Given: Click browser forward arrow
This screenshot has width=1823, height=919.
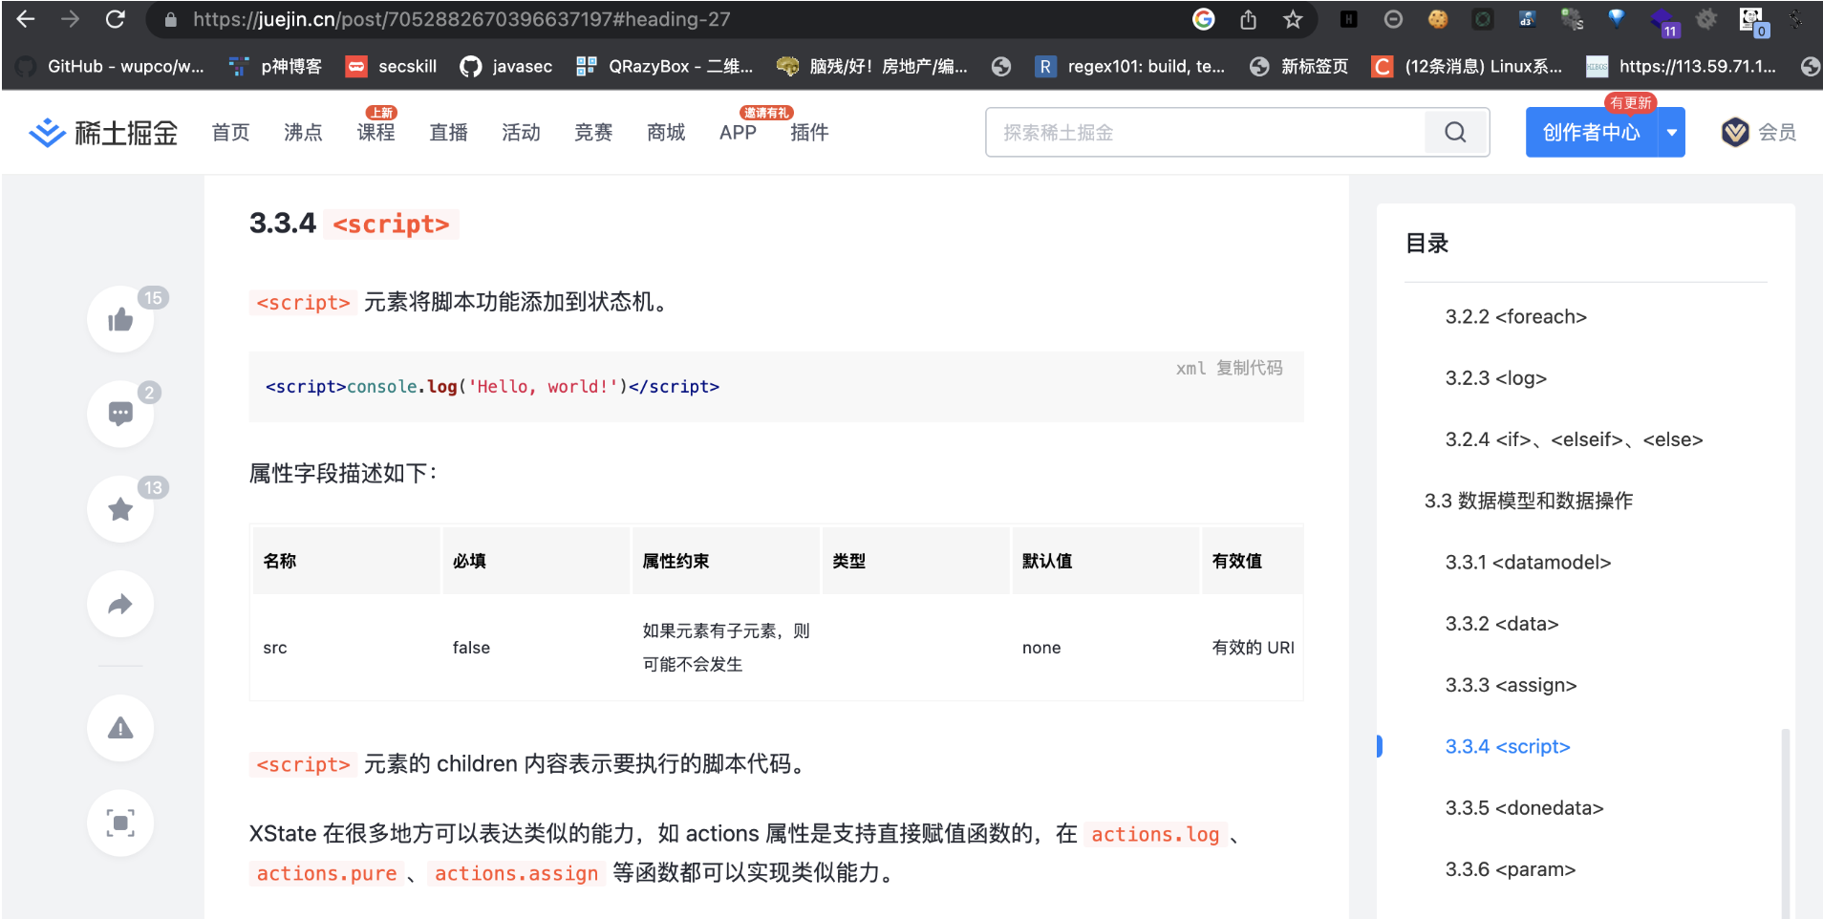Looking at the screenshot, I should point(71,19).
